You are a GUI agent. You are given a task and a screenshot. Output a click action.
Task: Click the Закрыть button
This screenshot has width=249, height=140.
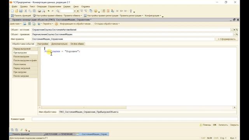(234, 125)
